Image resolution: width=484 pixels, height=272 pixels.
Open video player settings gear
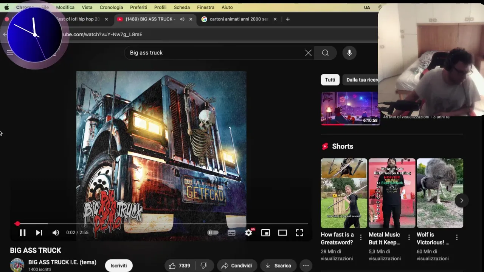(248, 233)
